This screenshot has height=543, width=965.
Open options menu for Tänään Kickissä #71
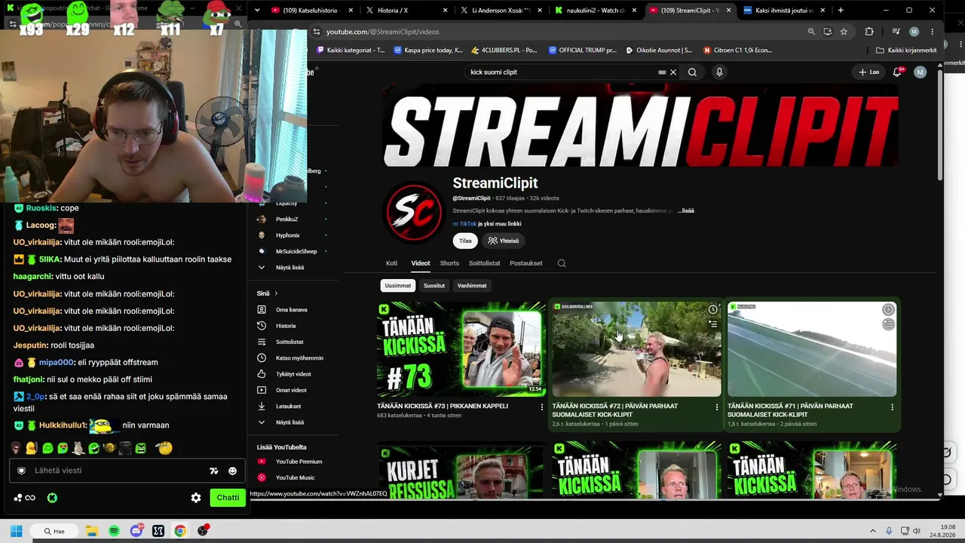[892, 407]
